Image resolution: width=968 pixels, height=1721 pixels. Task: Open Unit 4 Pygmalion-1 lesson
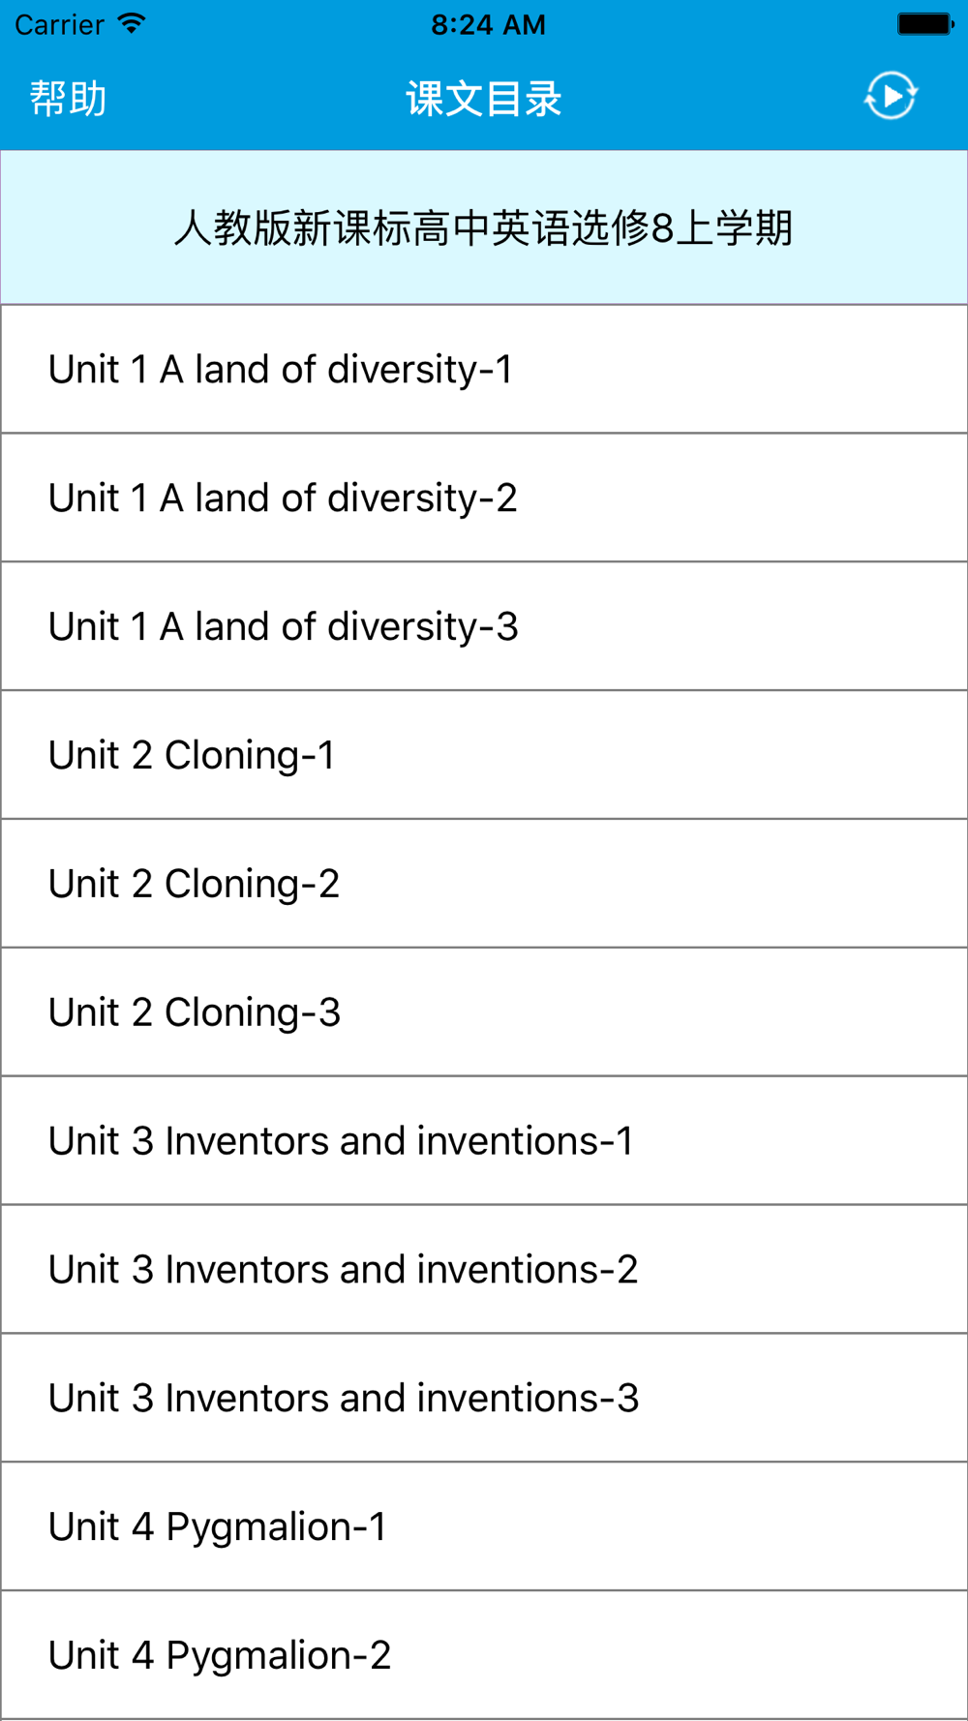coord(484,1527)
